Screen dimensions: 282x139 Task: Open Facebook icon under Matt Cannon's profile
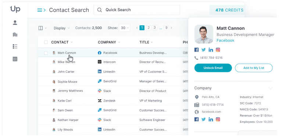pos(197,50)
